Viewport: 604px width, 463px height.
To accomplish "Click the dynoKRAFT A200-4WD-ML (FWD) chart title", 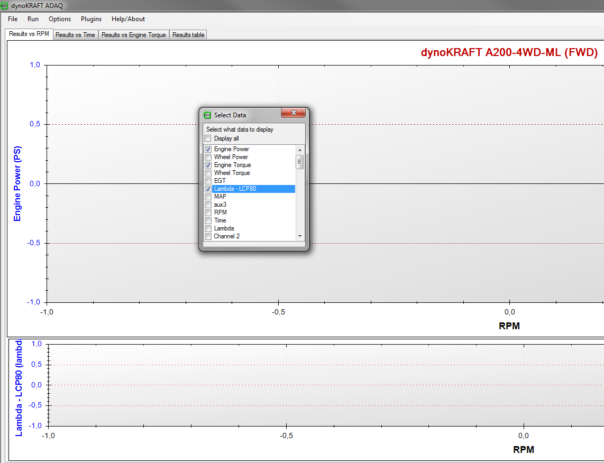I will click(x=509, y=52).
